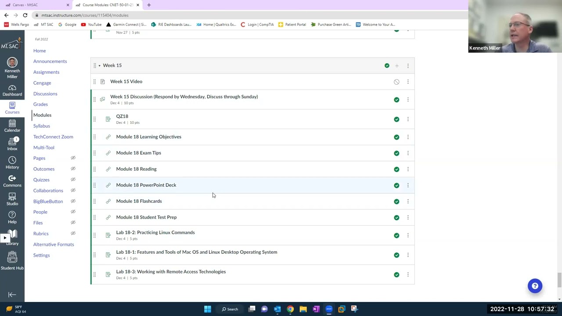Unpublish Module 18 Learning Objectives

pyautogui.click(x=396, y=137)
